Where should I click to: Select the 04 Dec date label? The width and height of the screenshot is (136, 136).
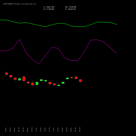point(19,129)
